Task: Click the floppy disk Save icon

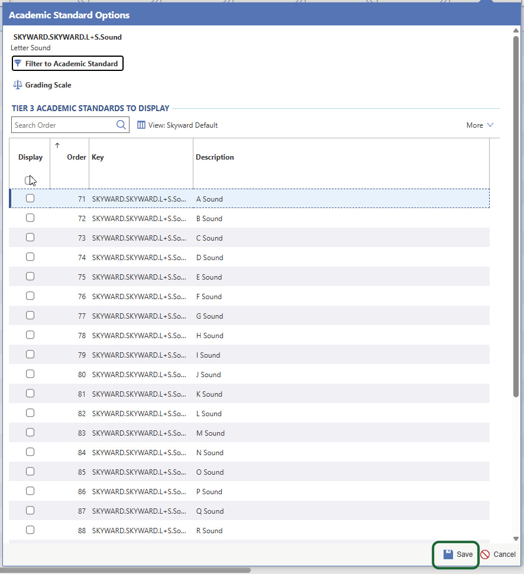Action: point(448,554)
